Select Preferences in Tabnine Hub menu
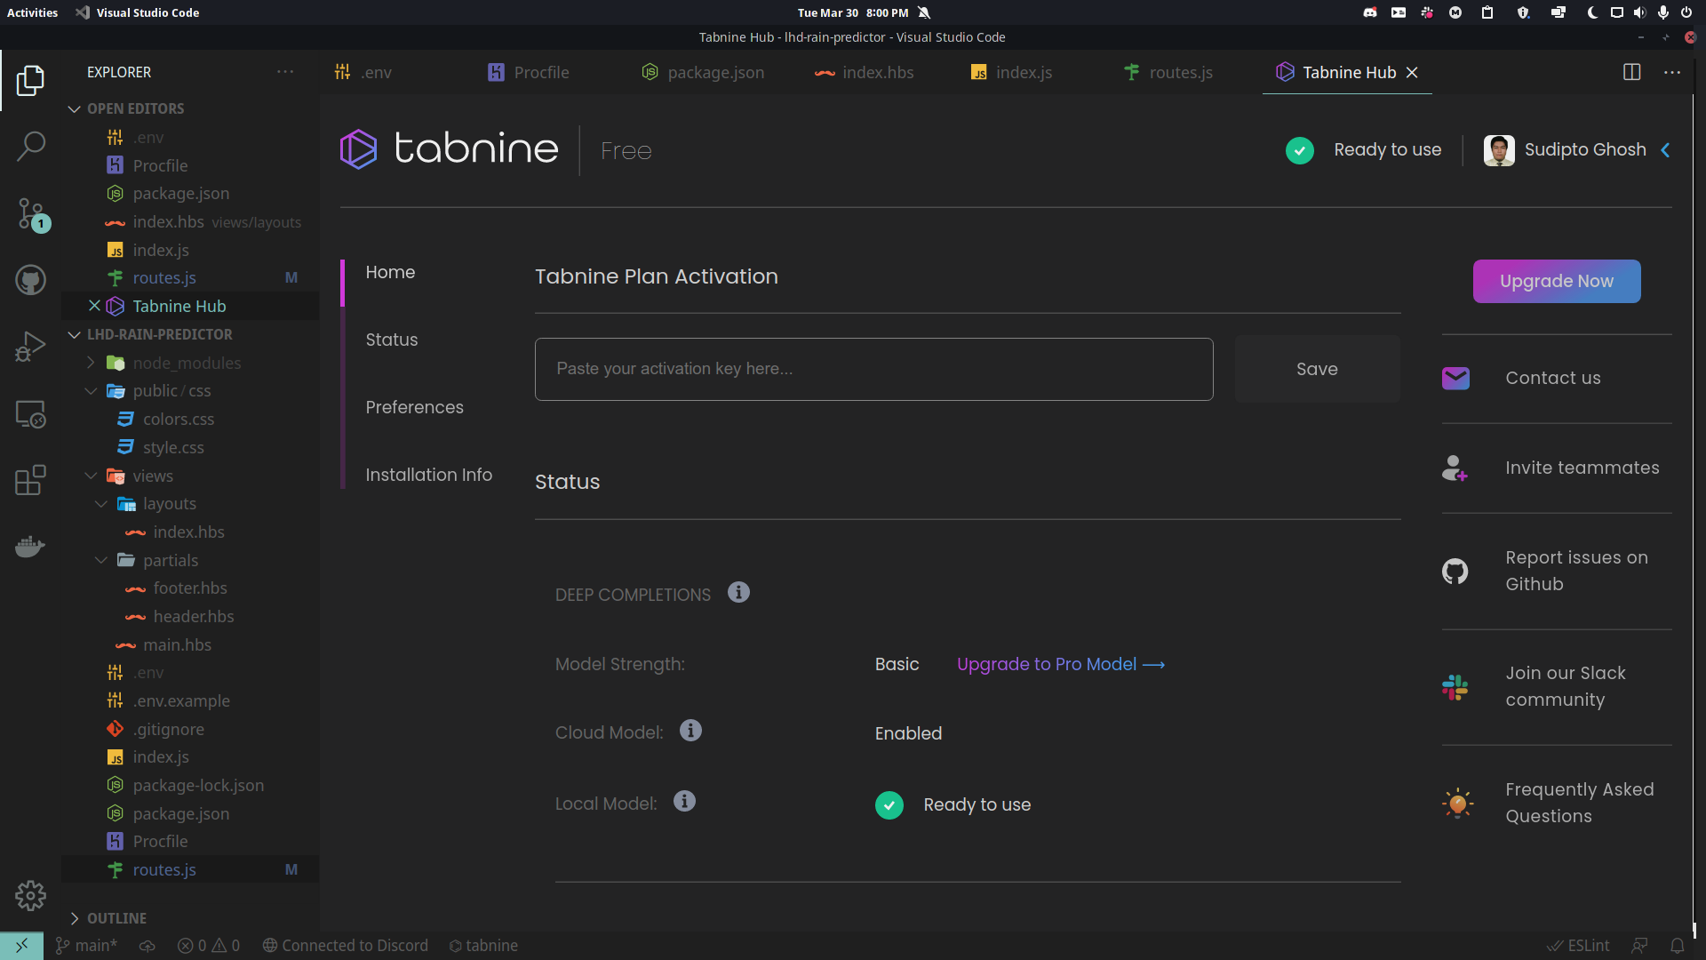The image size is (1706, 960). click(x=414, y=407)
